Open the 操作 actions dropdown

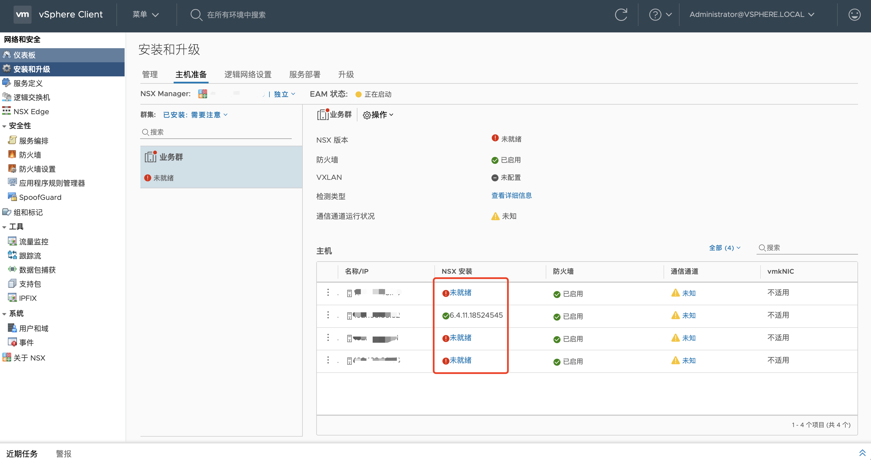pyautogui.click(x=378, y=115)
